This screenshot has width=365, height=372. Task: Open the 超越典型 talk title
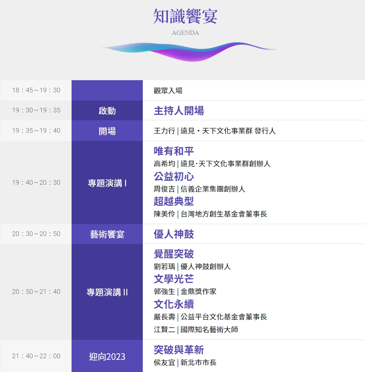(174, 201)
